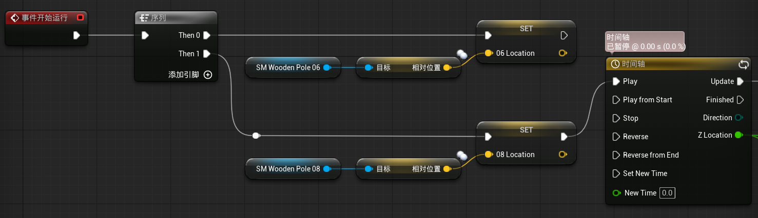Click the clock icon on the 时间轴 header
This screenshot has width=758, height=218.
(615, 64)
